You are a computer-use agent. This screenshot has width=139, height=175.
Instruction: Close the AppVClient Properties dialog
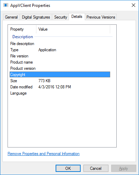coord(134,5)
